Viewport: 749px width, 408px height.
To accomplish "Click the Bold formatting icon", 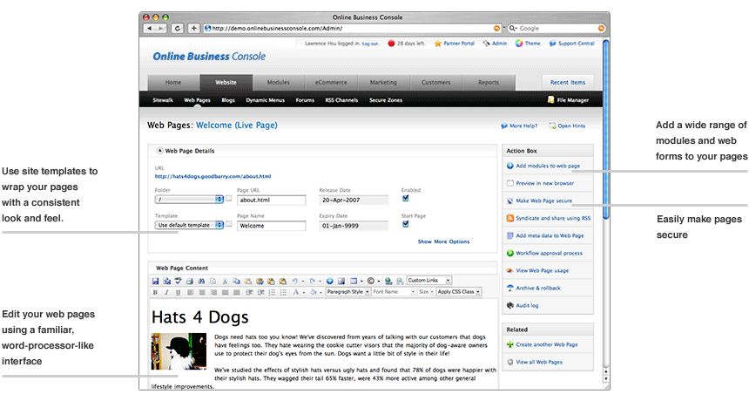I will pos(156,292).
